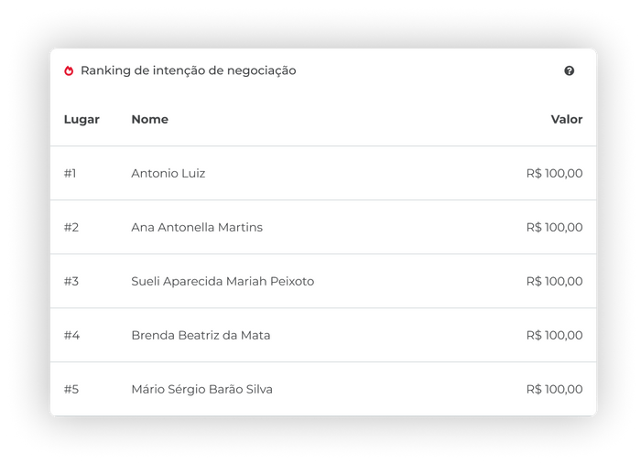Click the ranking panel title text
This screenshot has width=641, height=463.
pyautogui.click(x=188, y=70)
